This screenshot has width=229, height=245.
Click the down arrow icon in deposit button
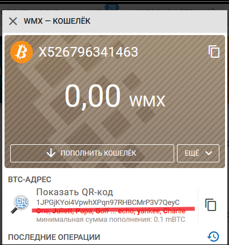(51, 153)
